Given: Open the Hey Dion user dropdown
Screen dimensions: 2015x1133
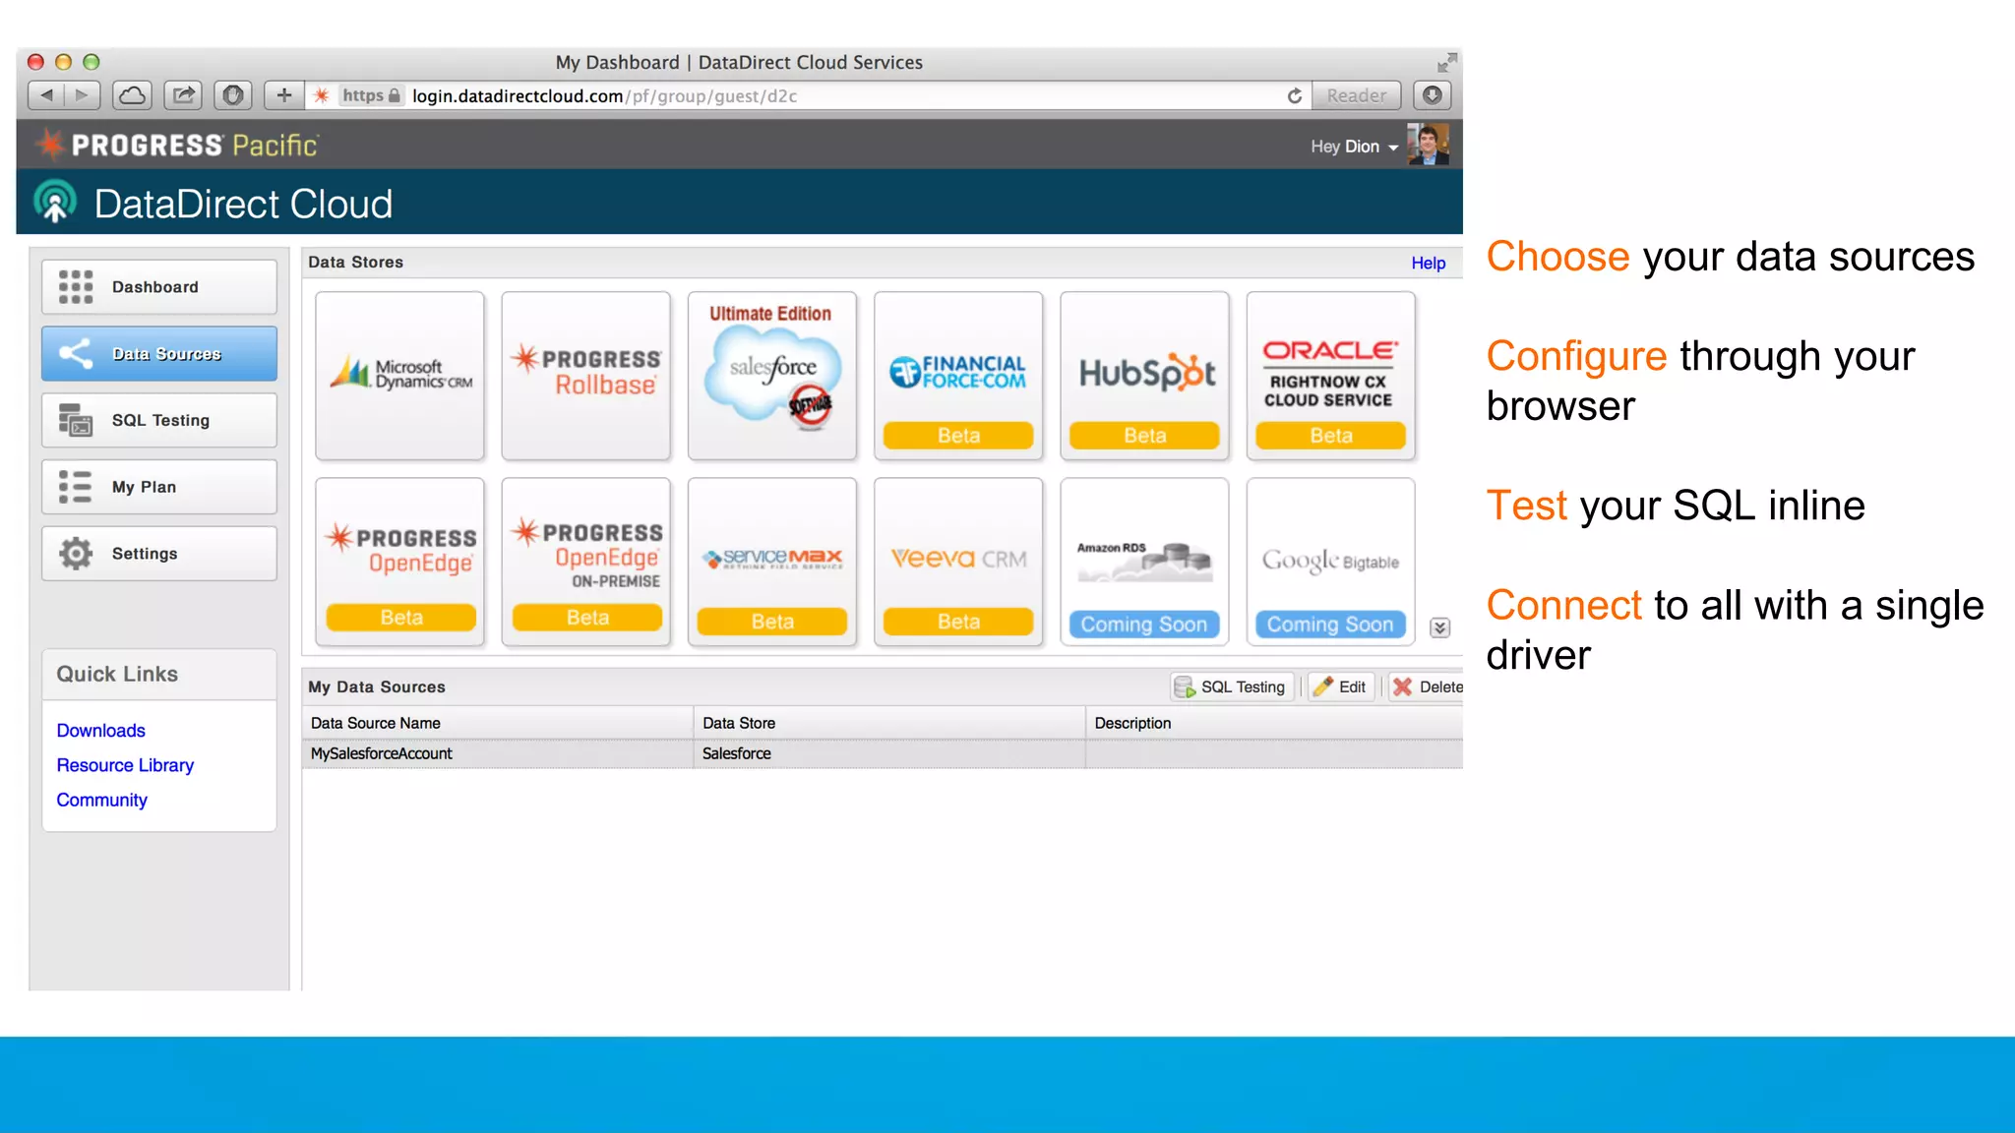Looking at the screenshot, I should [1354, 147].
